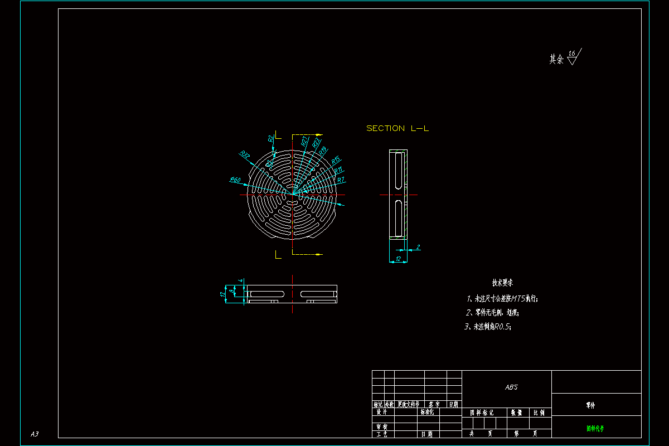Select dimension 12 under the section view

[x=398, y=259]
